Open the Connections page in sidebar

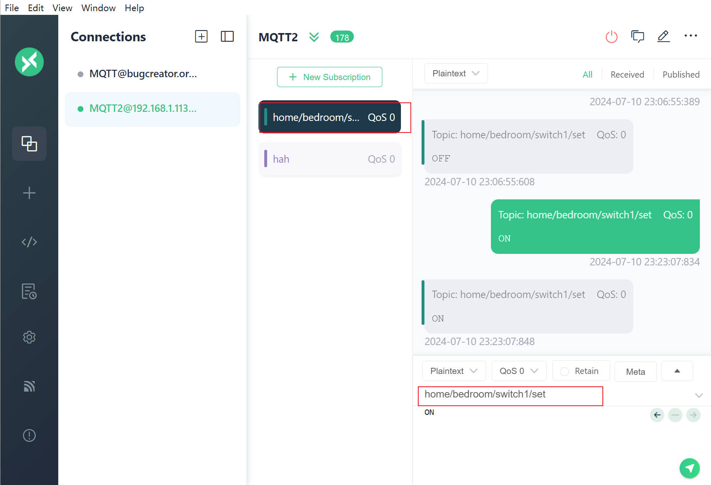29,144
